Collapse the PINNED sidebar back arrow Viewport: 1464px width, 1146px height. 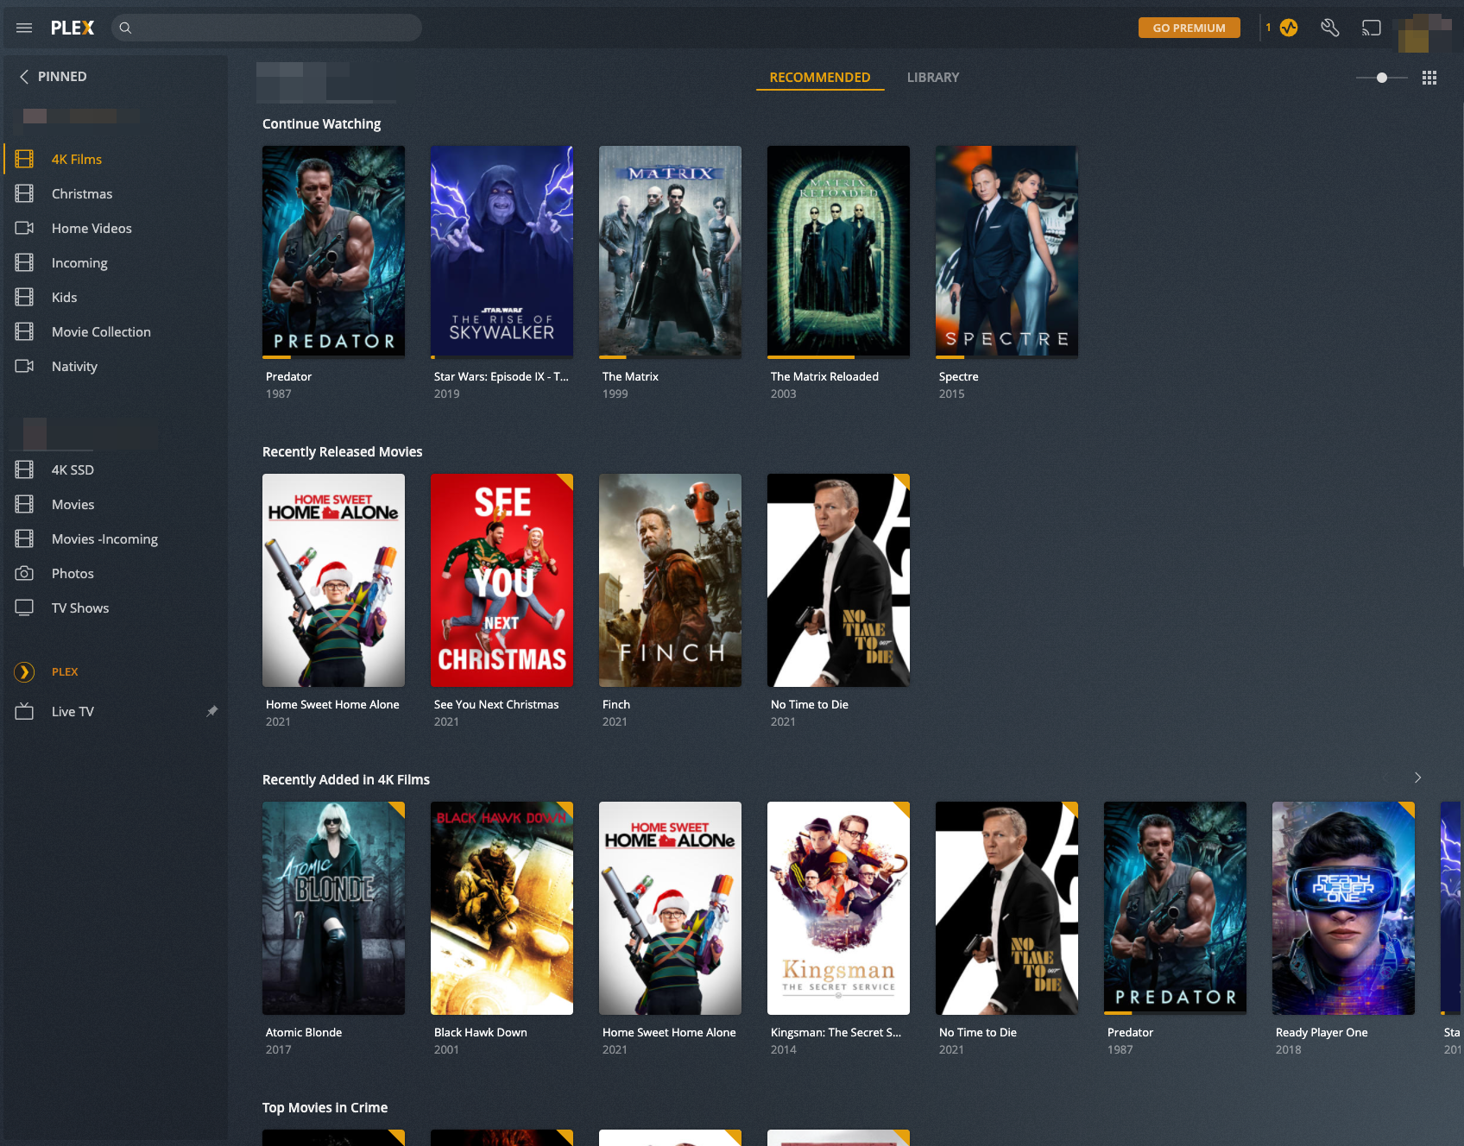click(x=24, y=77)
